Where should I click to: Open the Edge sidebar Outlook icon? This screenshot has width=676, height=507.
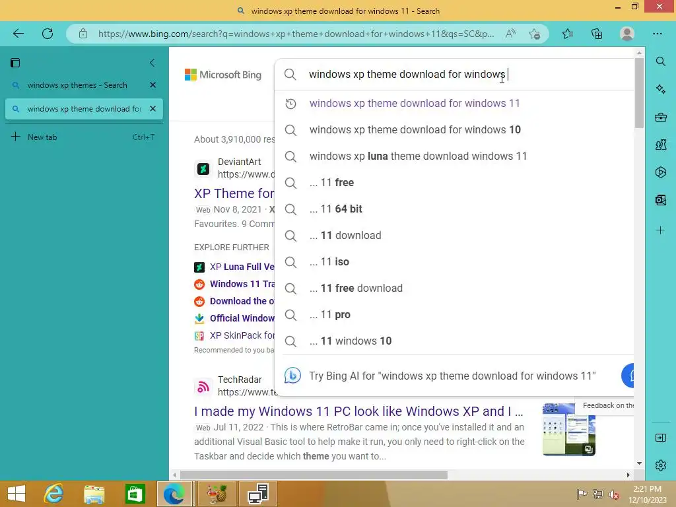tap(660, 199)
